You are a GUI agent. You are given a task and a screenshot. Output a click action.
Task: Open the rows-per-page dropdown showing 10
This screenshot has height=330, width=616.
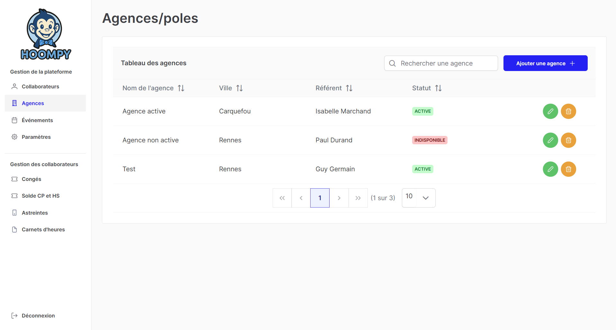[x=418, y=198]
